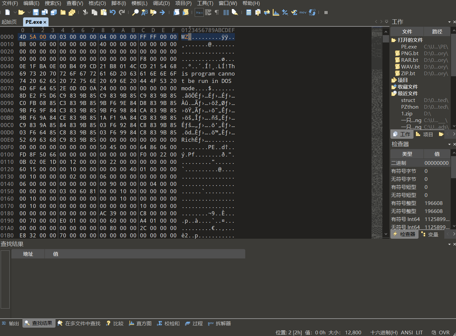Toggle the column lines display button
Image resolution: width=456 pixels, height=336 pixels.
[226, 12]
